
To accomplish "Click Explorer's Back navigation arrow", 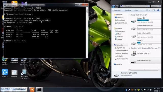I will tap(113, 6).
